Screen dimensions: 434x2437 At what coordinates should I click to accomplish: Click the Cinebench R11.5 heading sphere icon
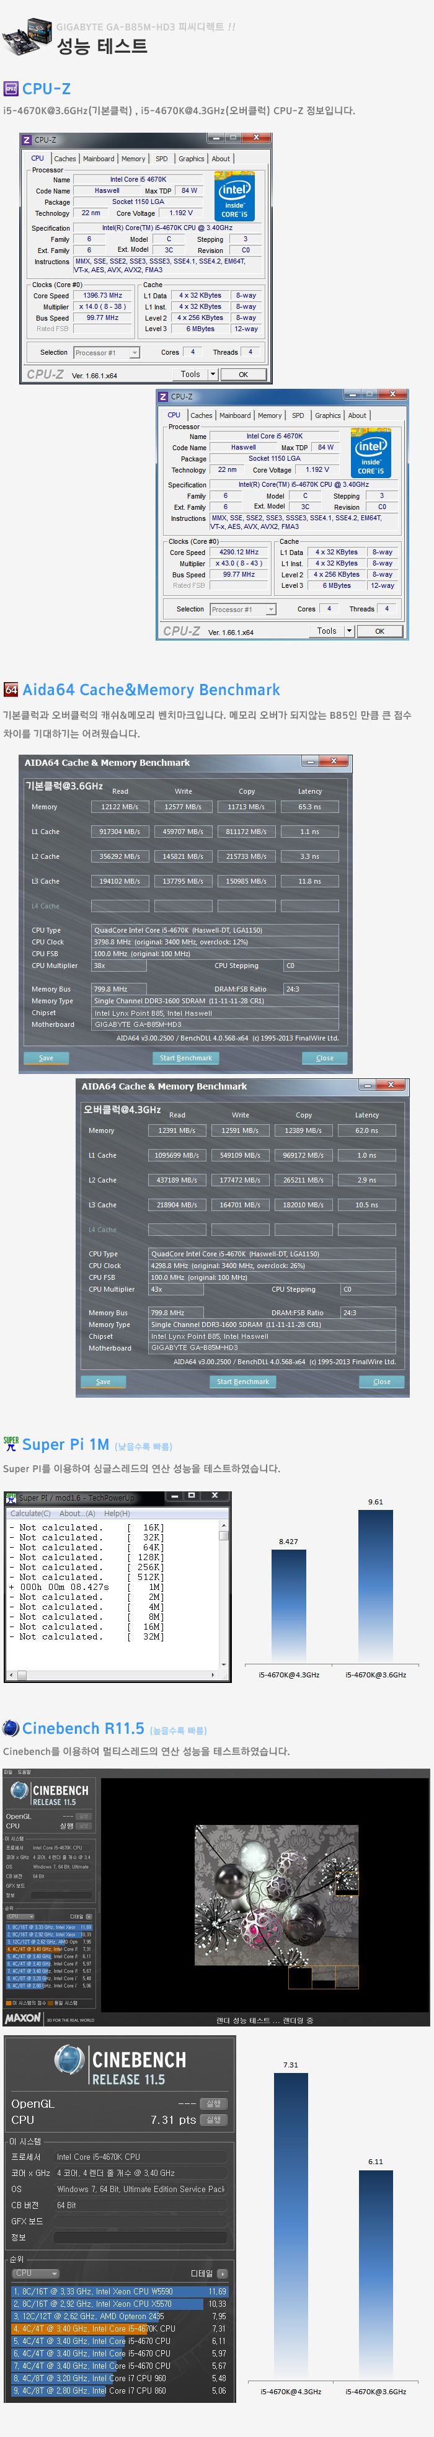(x=11, y=1728)
